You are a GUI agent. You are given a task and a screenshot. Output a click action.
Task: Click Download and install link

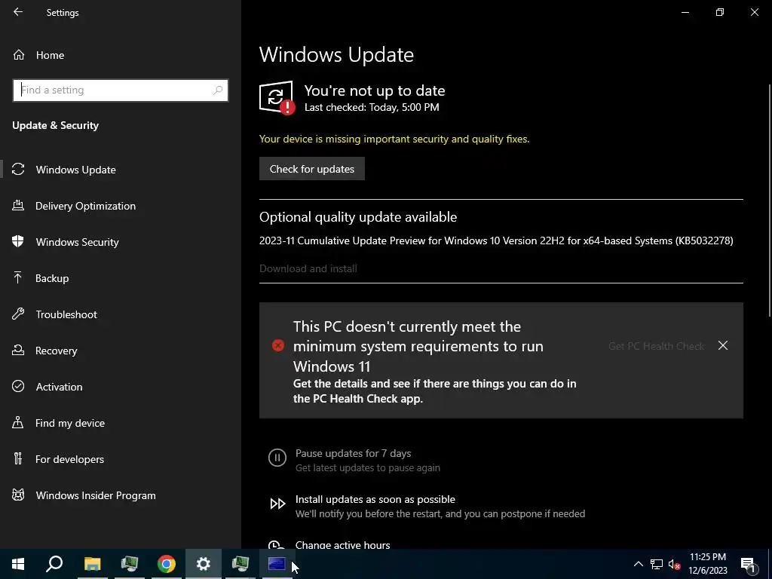[308, 268]
